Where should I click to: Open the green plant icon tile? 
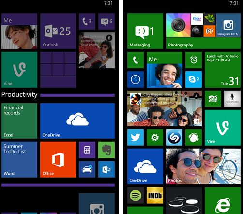(x=210, y=19)
